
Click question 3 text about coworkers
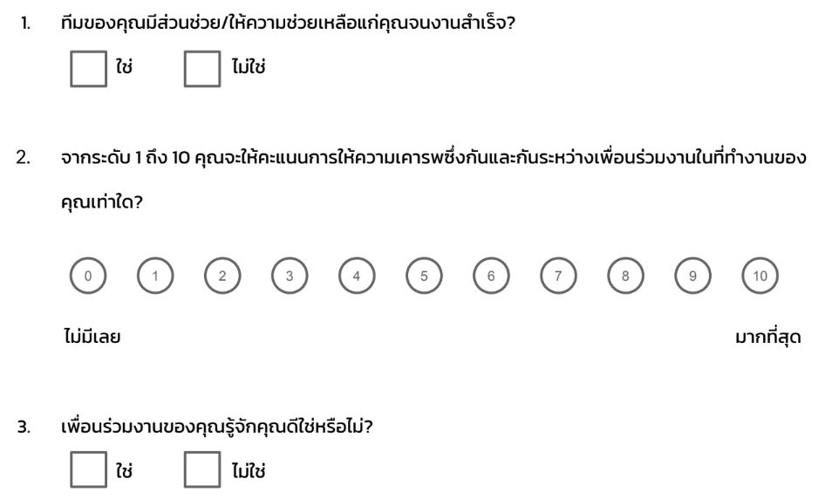click(x=217, y=427)
